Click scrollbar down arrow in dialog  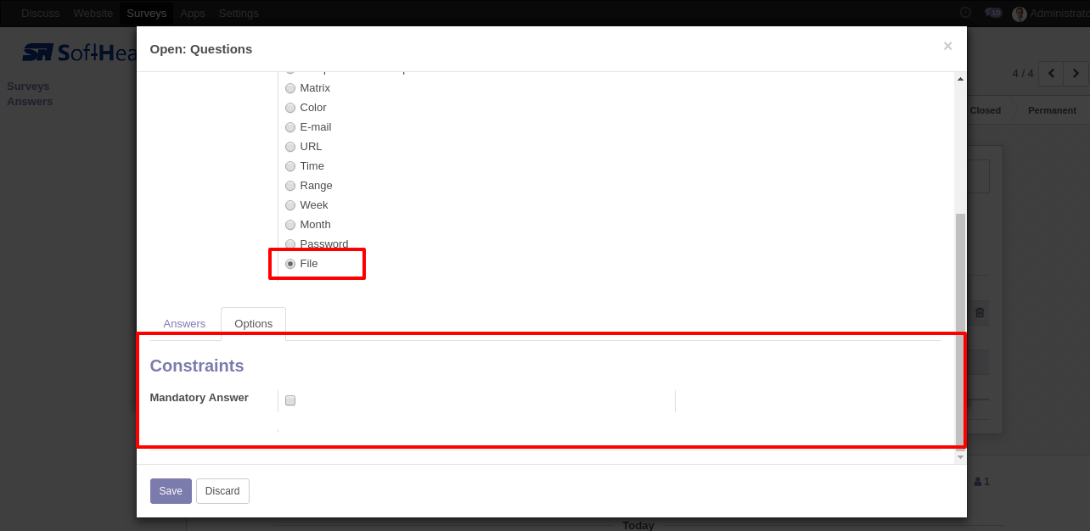click(x=960, y=457)
